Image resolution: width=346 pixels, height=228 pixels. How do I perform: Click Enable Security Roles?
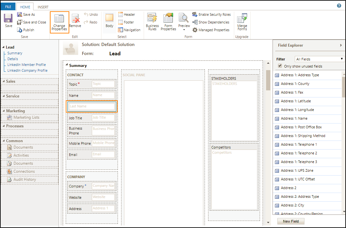[x=211, y=14]
